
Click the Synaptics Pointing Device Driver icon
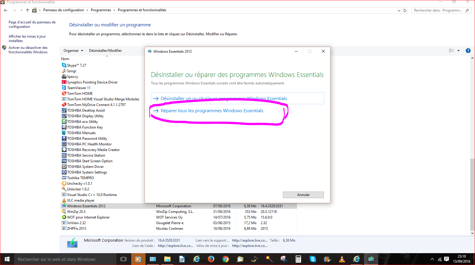pyautogui.click(x=64, y=82)
